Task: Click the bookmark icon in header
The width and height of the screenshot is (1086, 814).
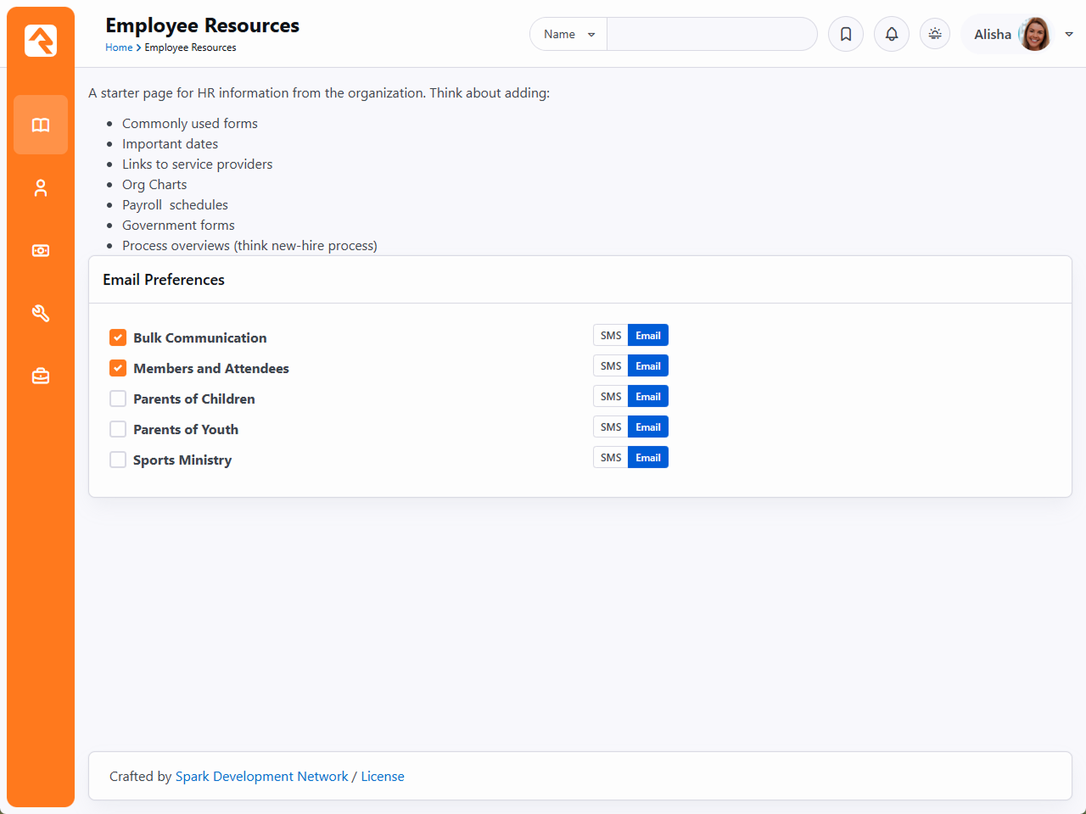Action: pyautogui.click(x=846, y=35)
